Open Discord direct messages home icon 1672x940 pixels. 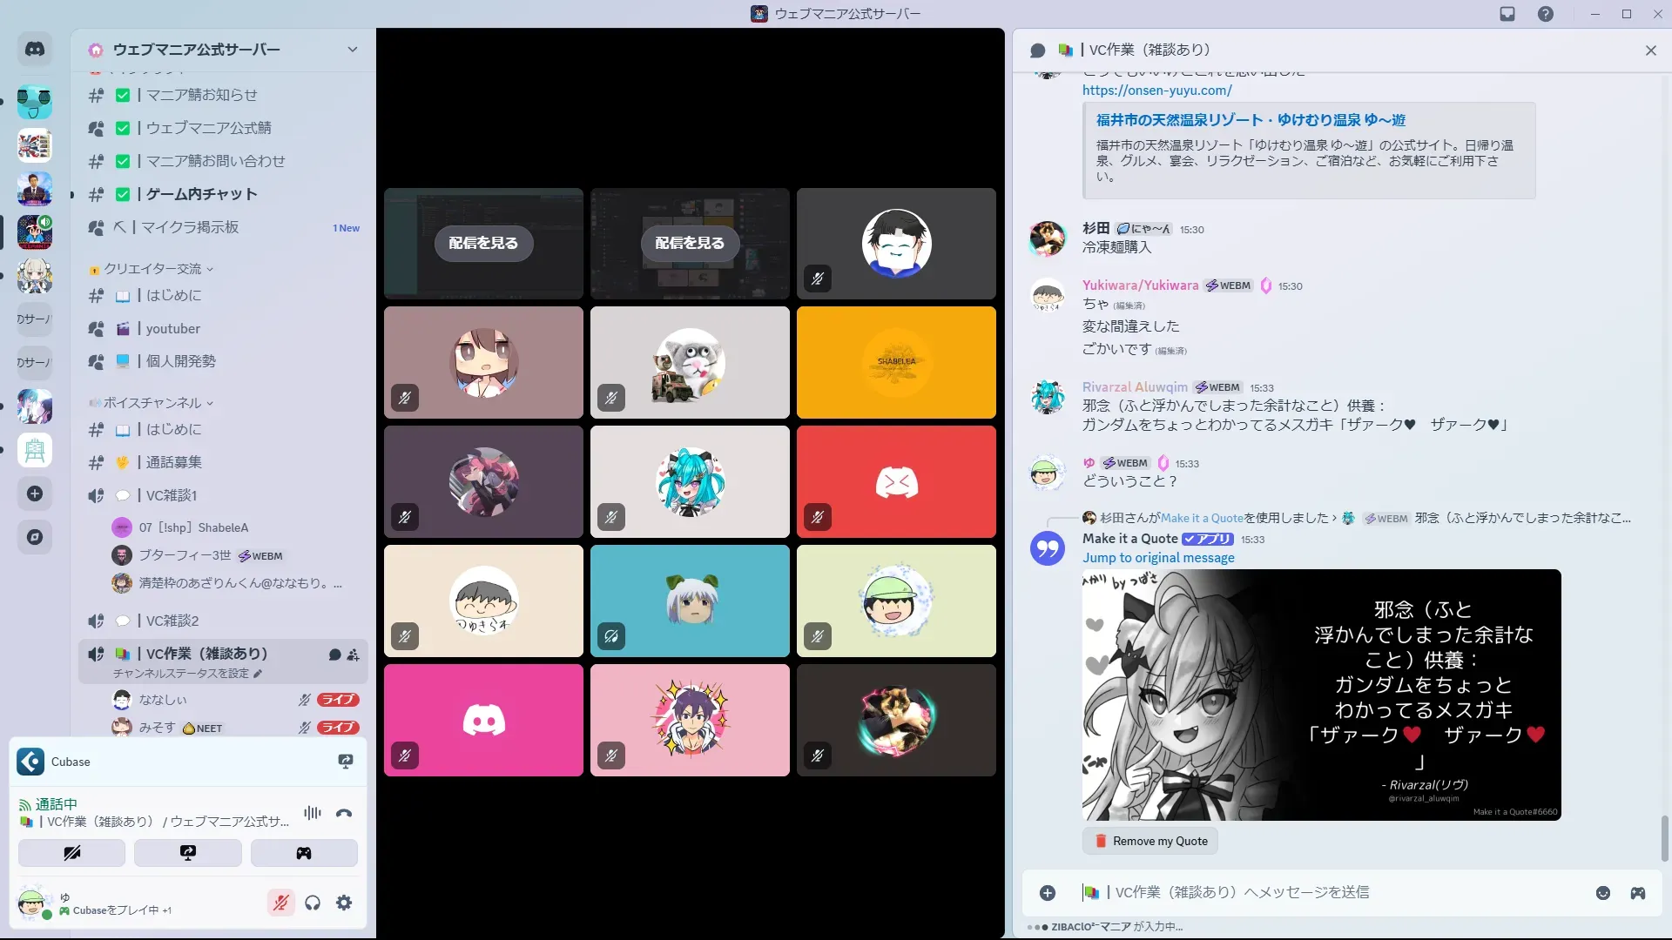coord(35,50)
